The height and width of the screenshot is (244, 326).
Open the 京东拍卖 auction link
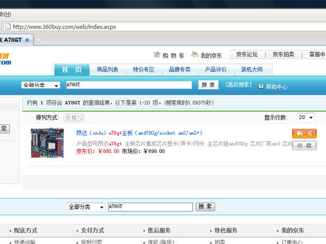click(284, 55)
